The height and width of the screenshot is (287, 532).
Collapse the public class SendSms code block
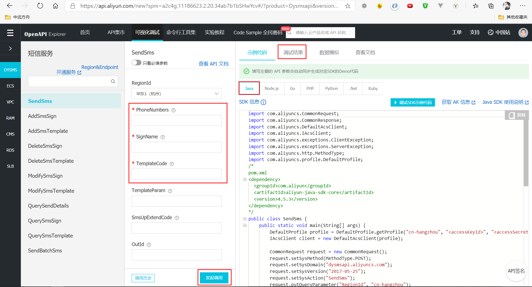pos(245,219)
